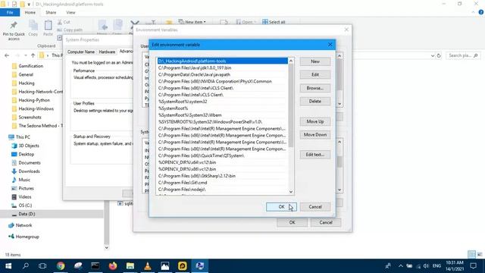Open Computer Name tab in System Properties

81,52
